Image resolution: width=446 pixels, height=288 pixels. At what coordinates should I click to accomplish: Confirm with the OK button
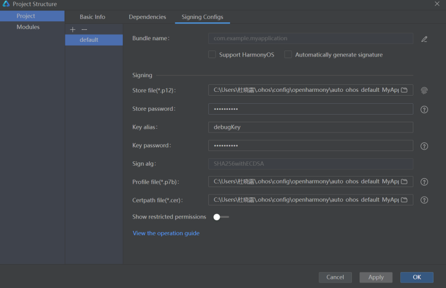417,277
